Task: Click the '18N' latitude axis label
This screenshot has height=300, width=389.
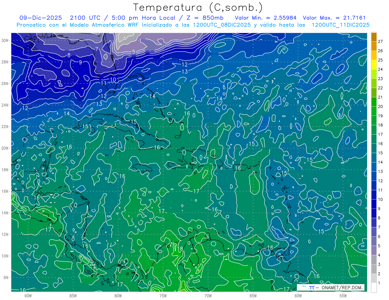Action: click(x=6, y=170)
